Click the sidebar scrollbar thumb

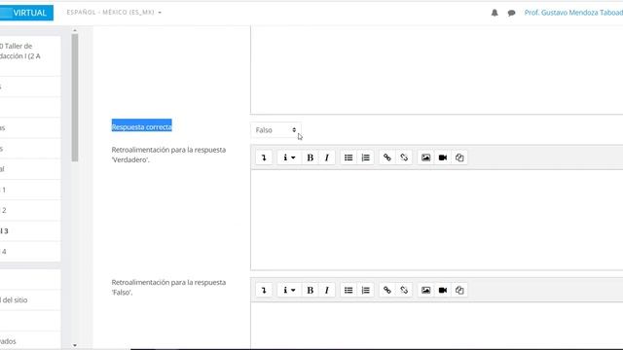point(75,97)
